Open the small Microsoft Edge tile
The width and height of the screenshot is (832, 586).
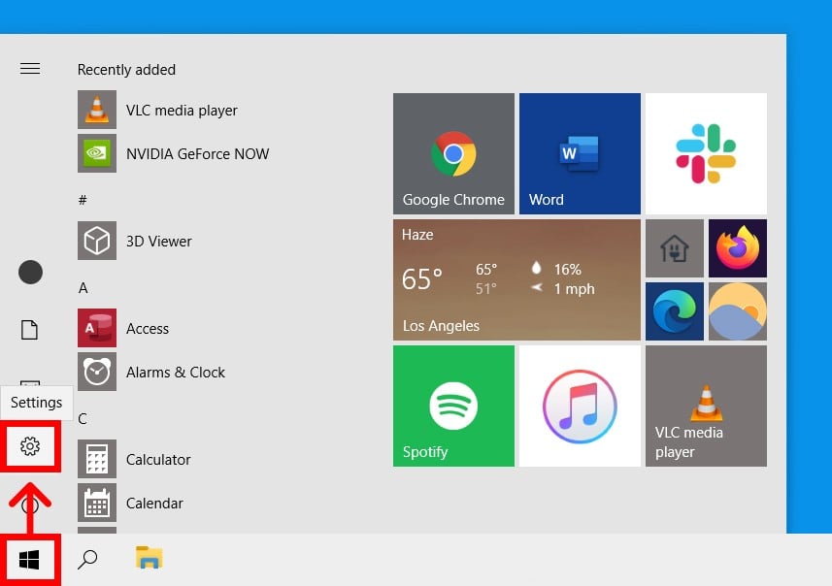click(674, 311)
